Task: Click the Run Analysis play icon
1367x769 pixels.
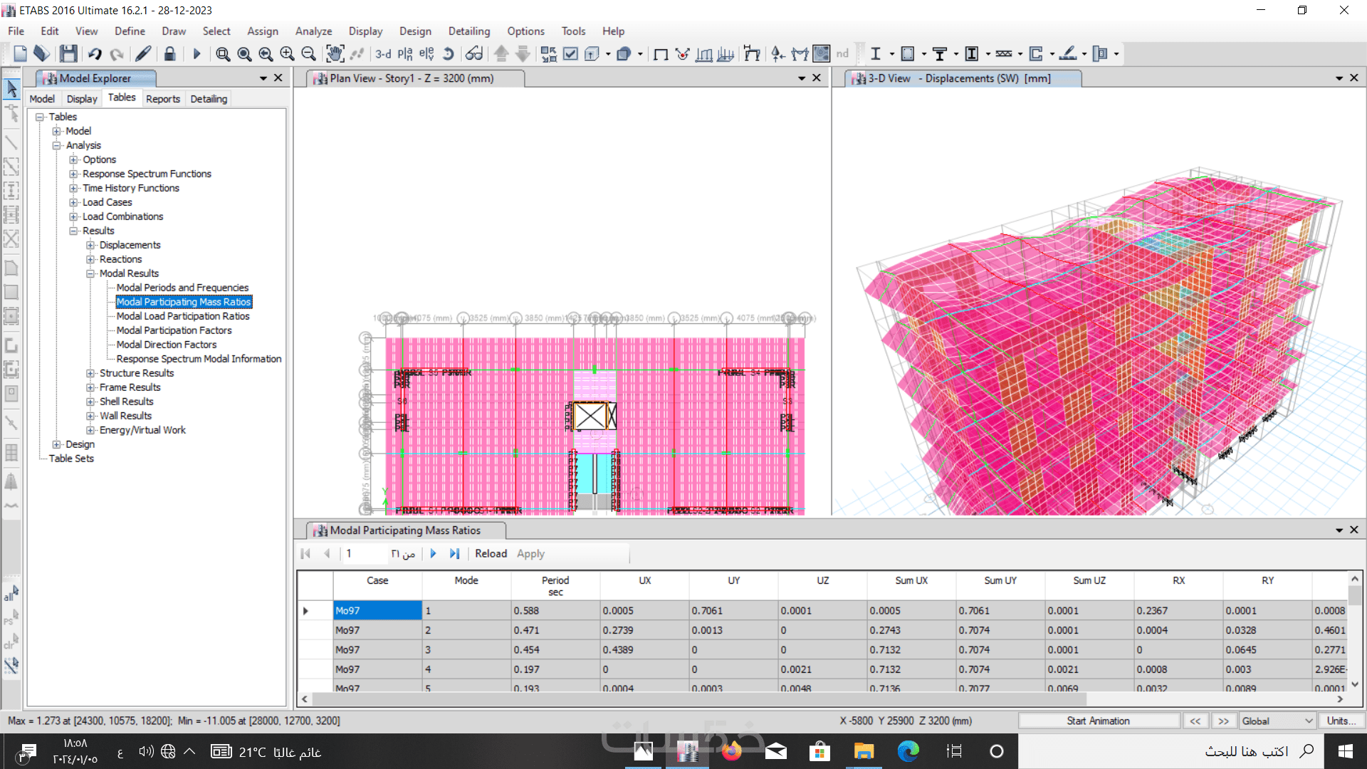Action: (x=197, y=54)
